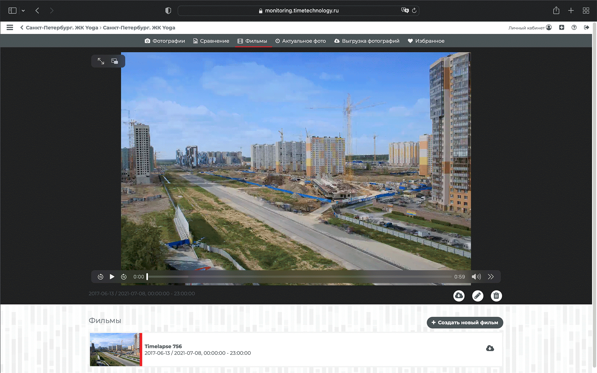The width and height of the screenshot is (597, 373).
Task: Open Safari privacy report shield
Action: (168, 10)
